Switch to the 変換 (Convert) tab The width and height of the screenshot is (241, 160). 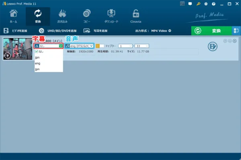click(38, 16)
